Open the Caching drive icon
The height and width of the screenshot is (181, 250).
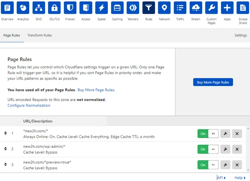tap(117, 7)
